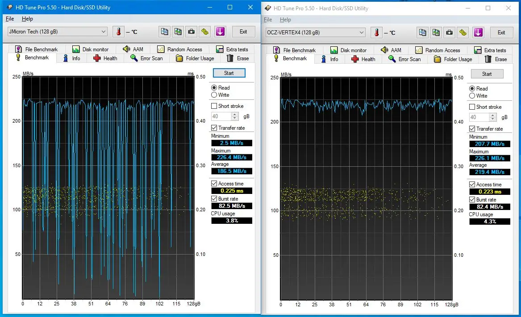Toggle Burst rate checkbox in OCZ-VERTEX4 window
Viewport: 521px width, 317px height.
pyautogui.click(x=472, y=200)
